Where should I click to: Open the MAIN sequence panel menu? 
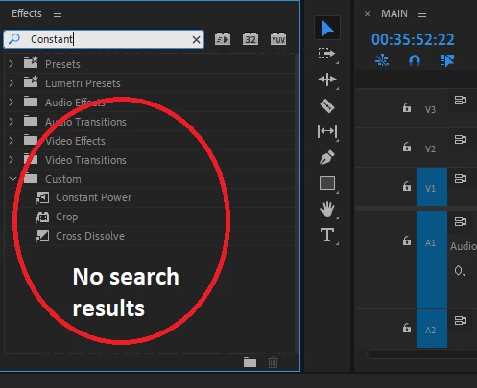pyautogui.click(x=422, y=13)
